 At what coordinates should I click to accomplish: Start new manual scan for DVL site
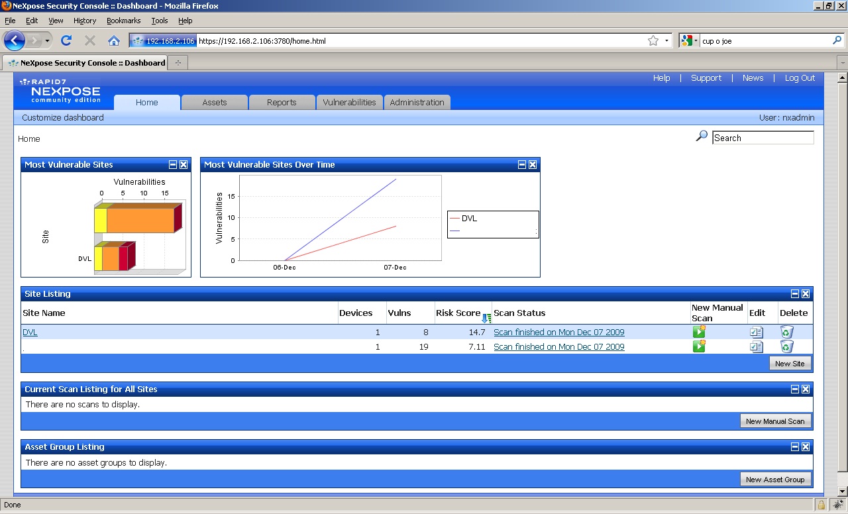pos(699,332)
